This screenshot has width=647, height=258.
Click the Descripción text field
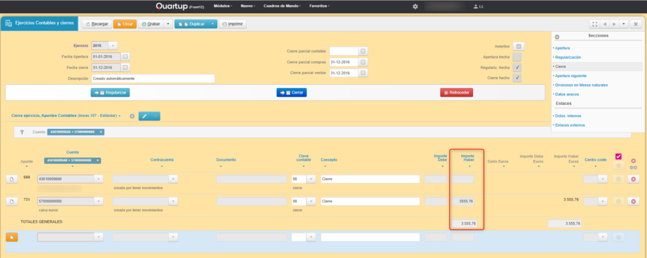tap(152, 78)
